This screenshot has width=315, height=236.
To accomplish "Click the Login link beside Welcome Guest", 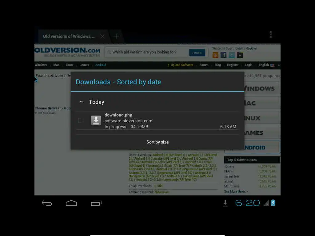I will (x=239, y=48).
